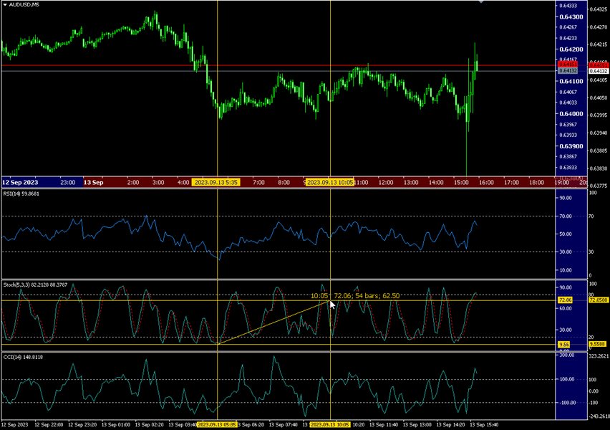
Task: Click the 0.63900 price scale value
Action: coord(571,146)
